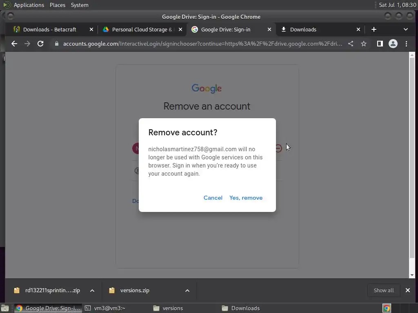Open Places menu
The height and width of the screenshot is (313, 418).
pos(57,5)
